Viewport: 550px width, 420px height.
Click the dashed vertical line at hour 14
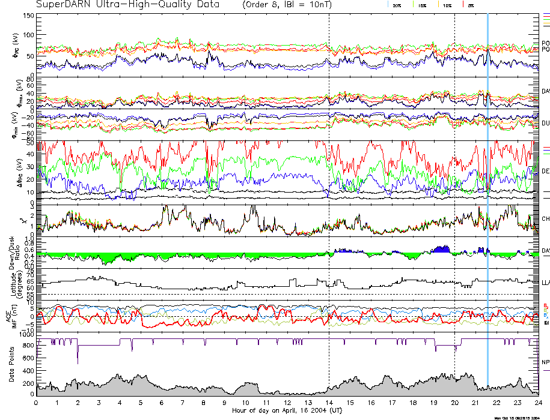[x=329, y=180]
